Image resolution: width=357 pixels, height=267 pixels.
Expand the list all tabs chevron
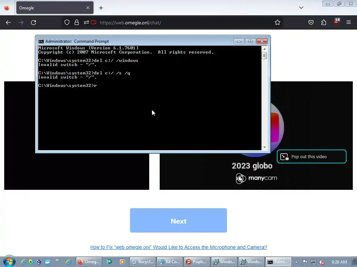(301, 8)
